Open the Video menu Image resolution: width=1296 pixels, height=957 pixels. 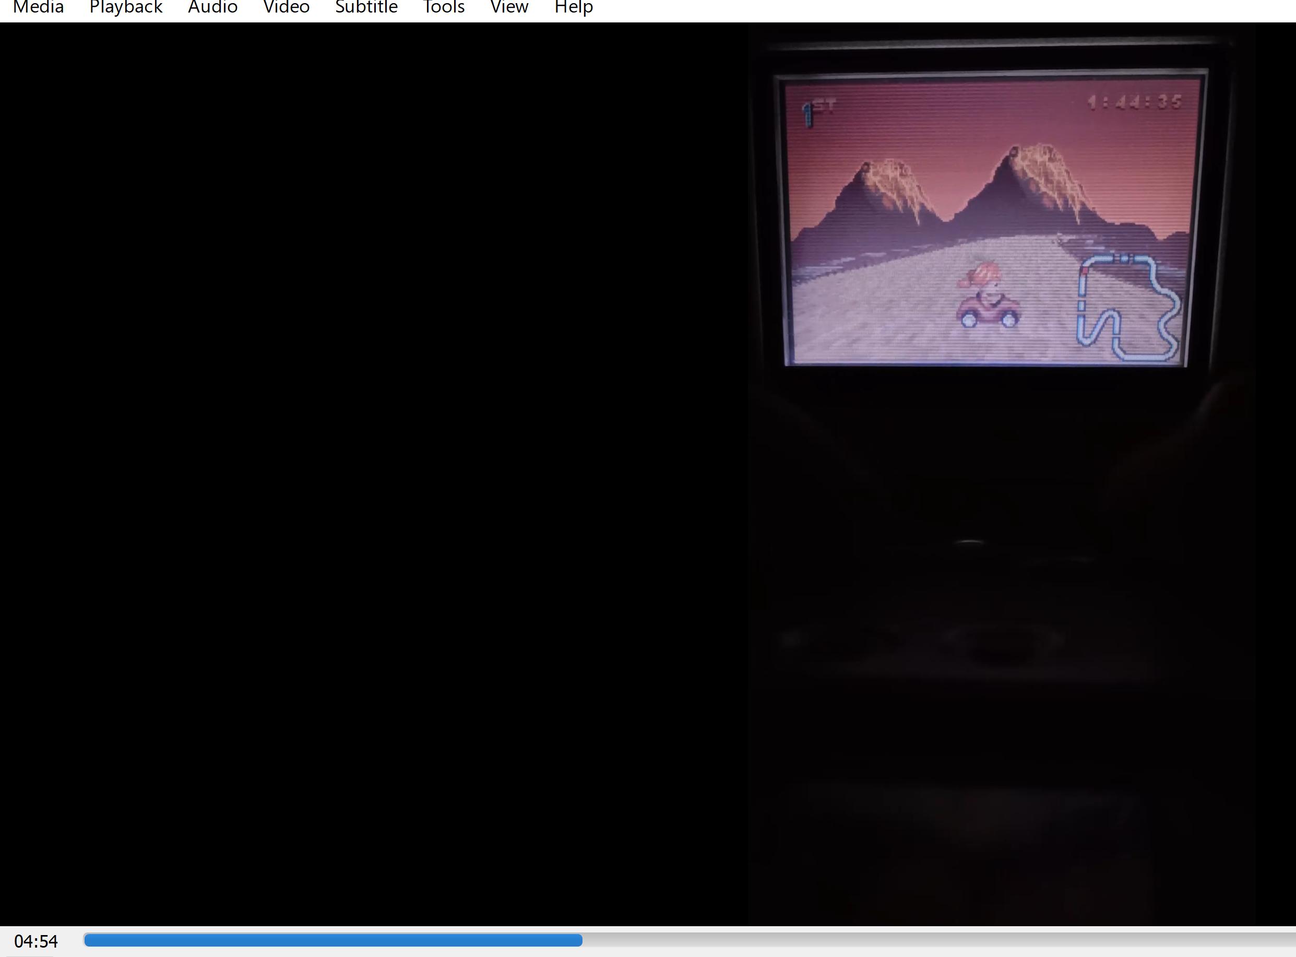pos(286,7)
